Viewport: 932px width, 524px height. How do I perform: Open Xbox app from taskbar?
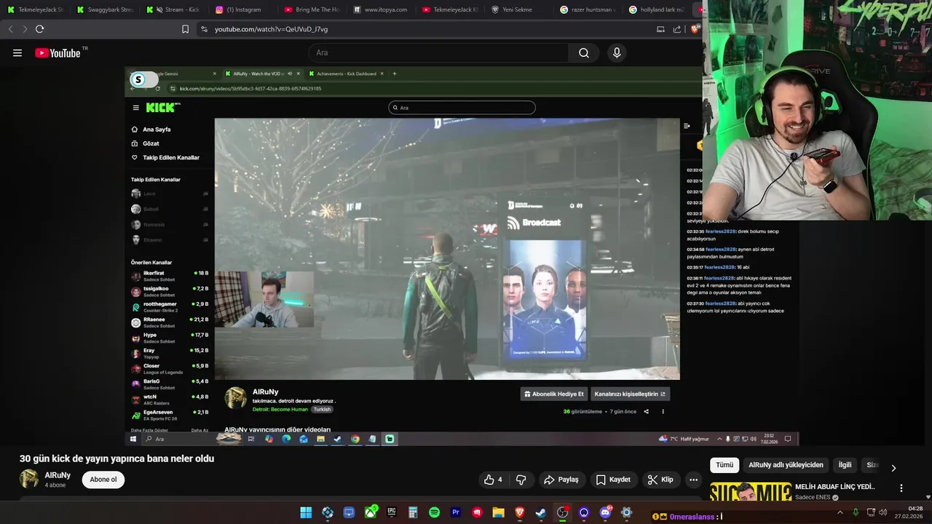[x=371, y=512]
